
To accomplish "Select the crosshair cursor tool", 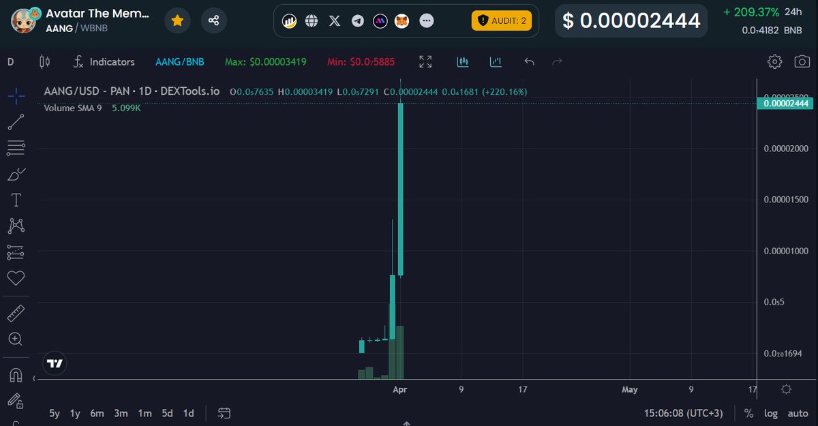I will coord(16,95).
